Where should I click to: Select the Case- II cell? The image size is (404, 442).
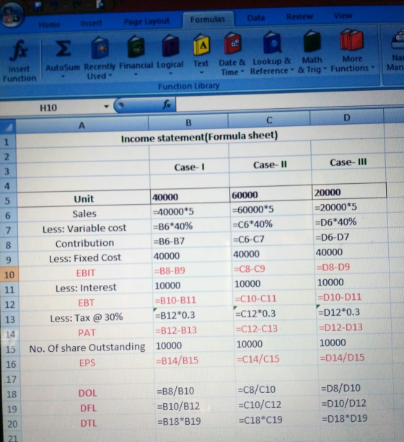(270, 165)
